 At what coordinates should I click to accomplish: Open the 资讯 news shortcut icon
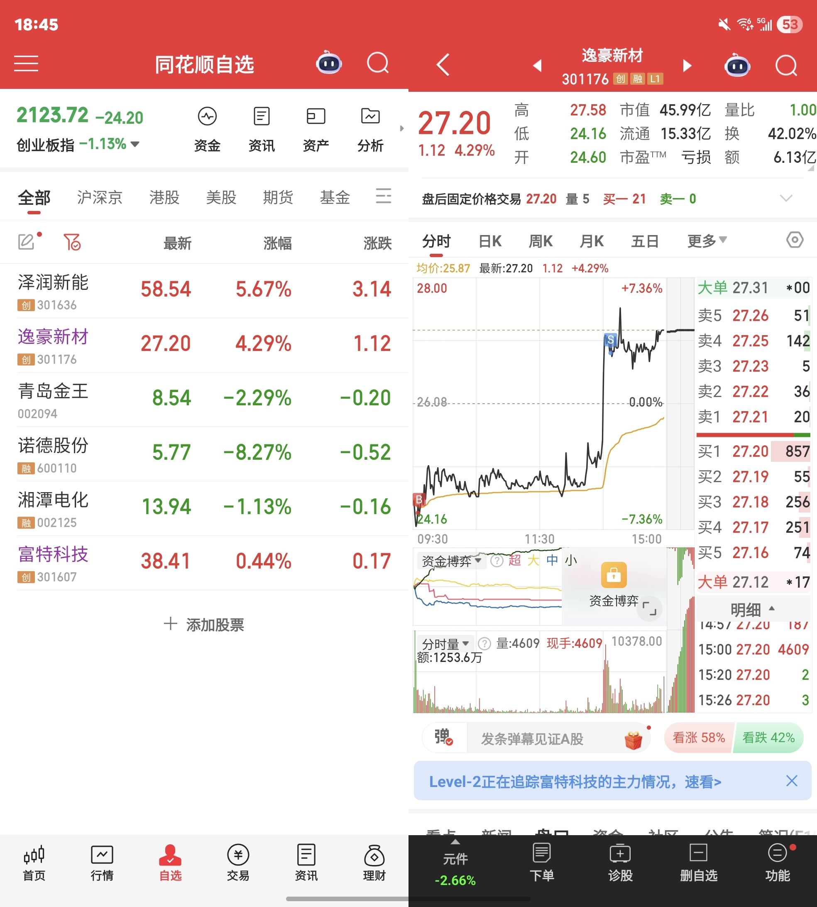click(x=262, y=117)
